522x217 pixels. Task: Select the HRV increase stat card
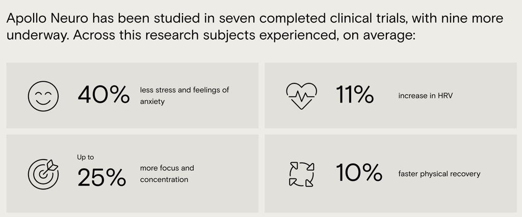[391, 95]
